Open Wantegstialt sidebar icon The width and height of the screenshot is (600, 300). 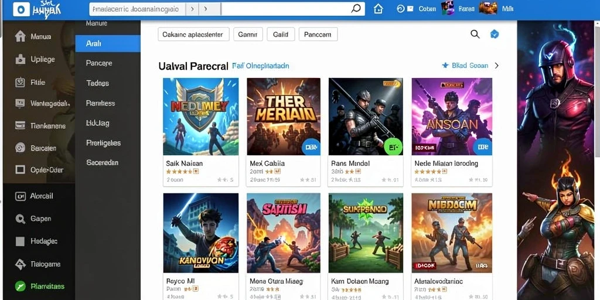point(20,103)
